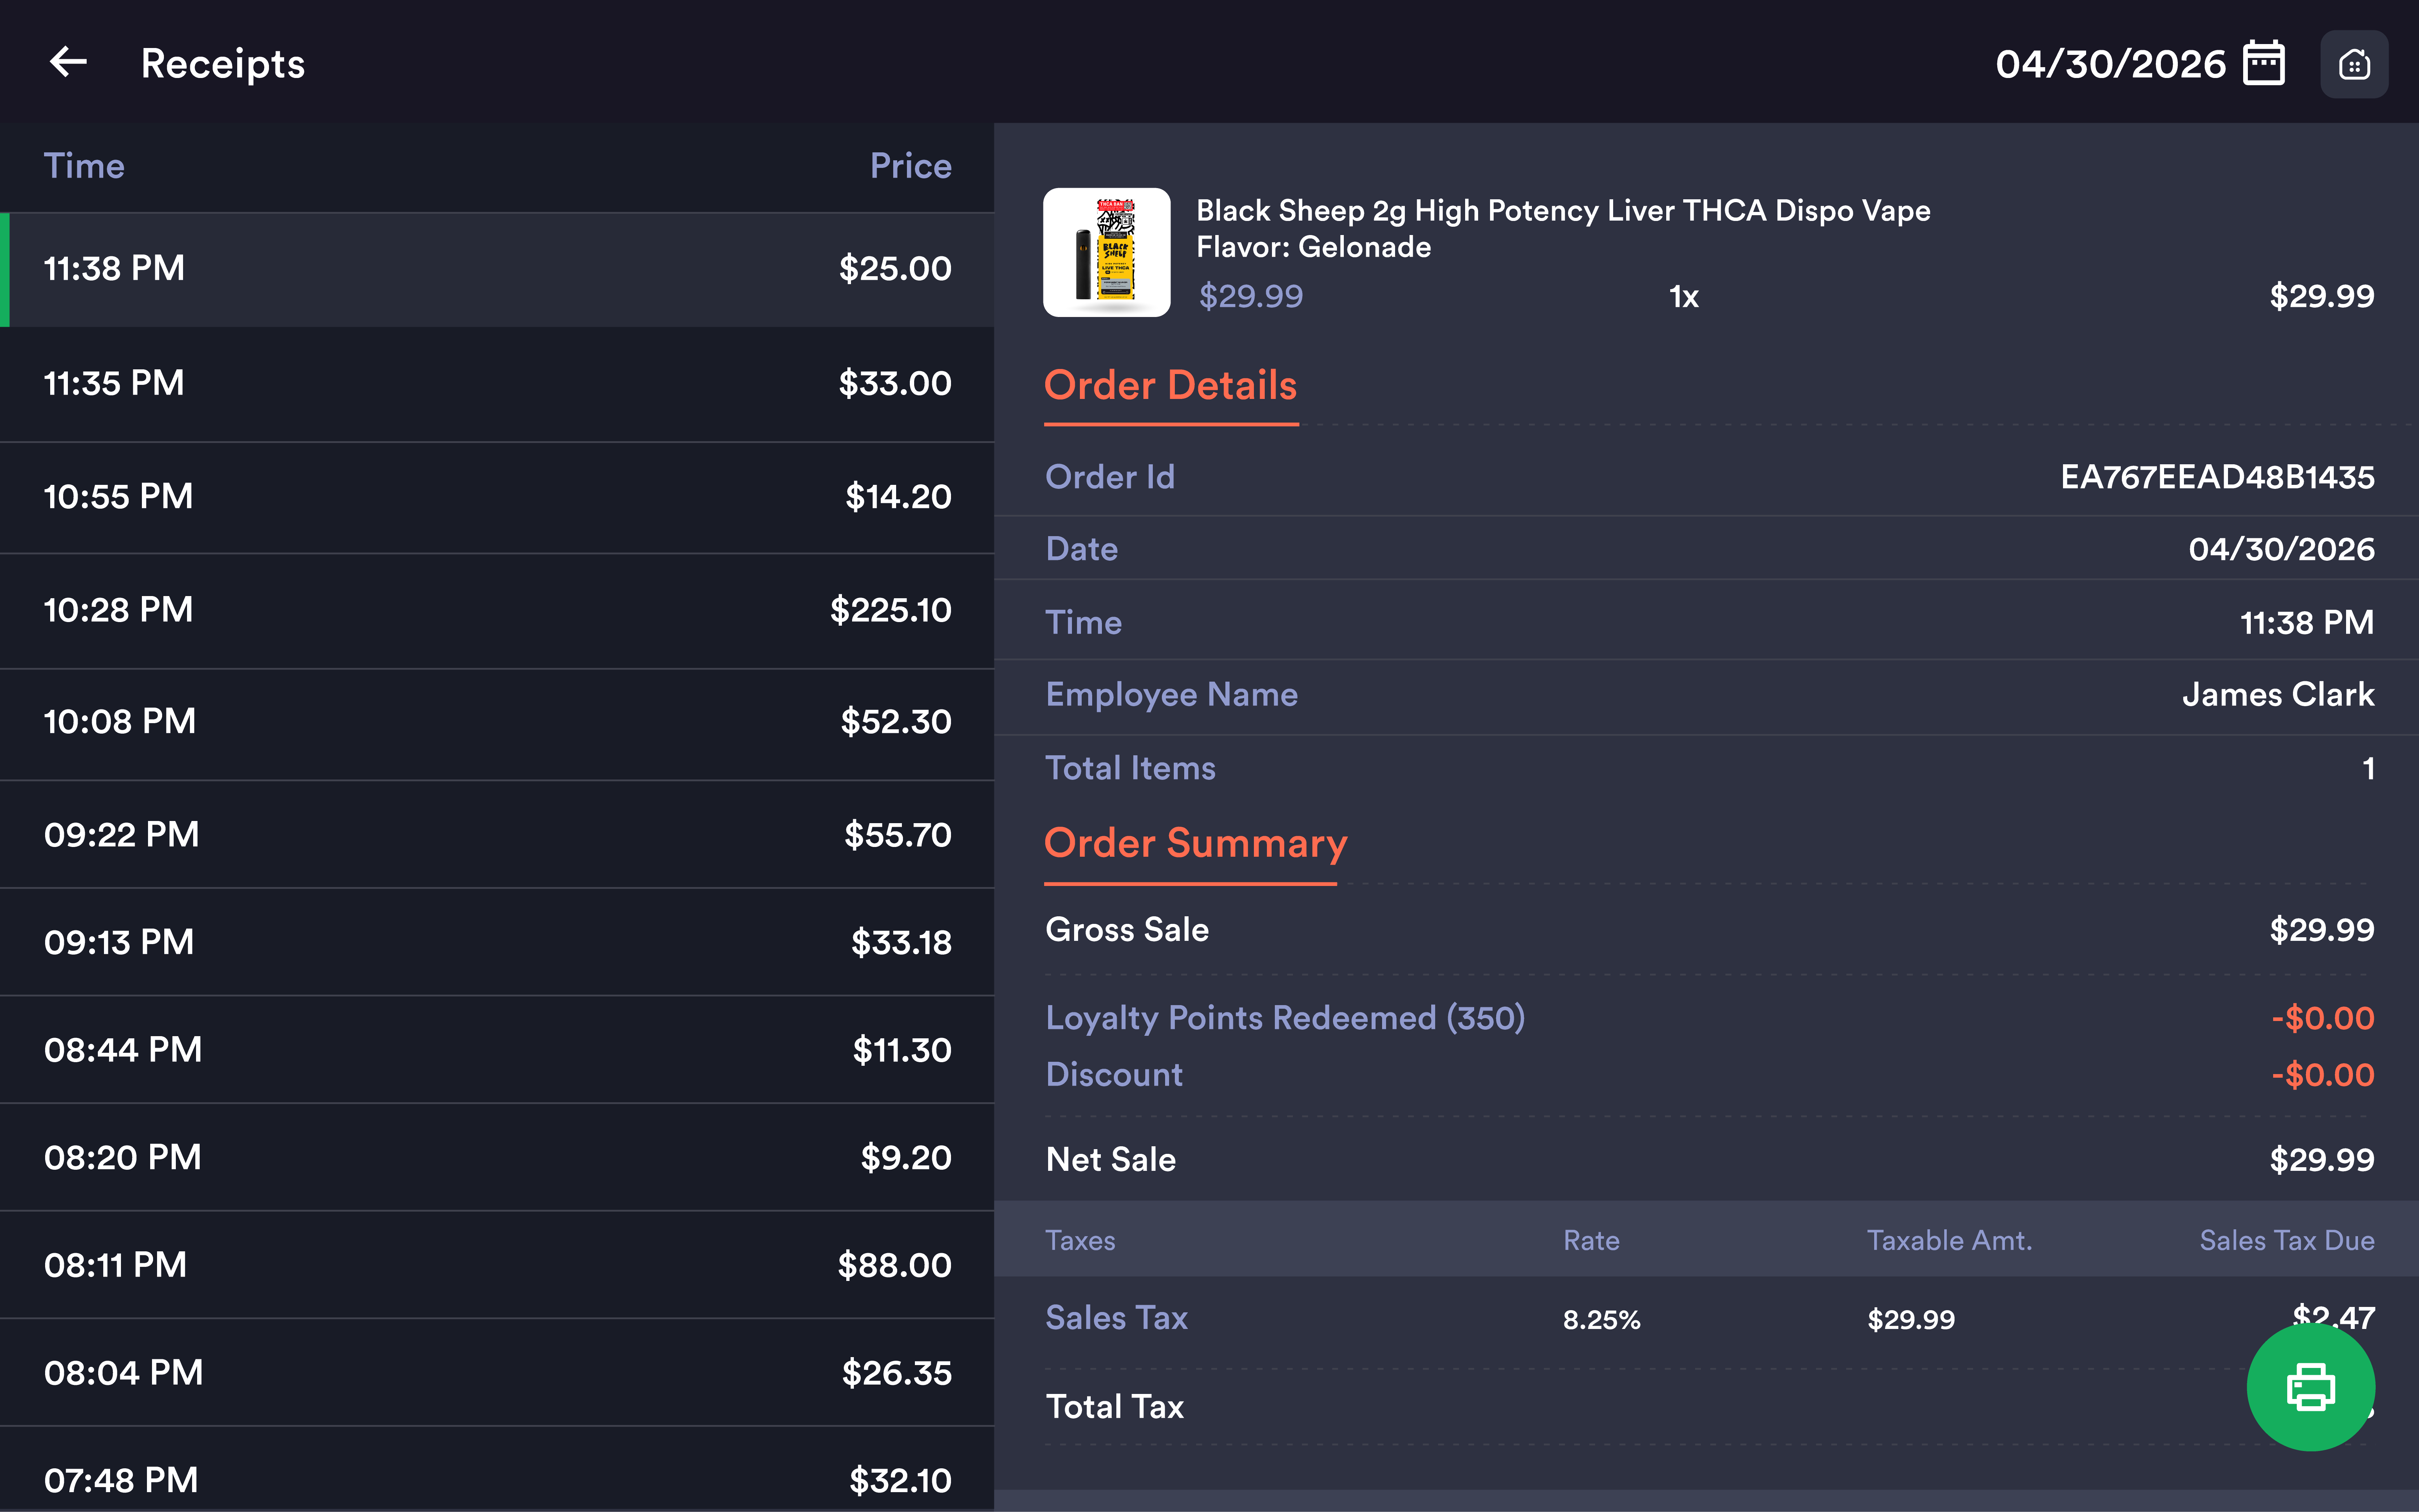View the 08:20 PM receipt for $9.20
The width and height of the screenshot is (2419, 1512).
(x=497, y=1158)
